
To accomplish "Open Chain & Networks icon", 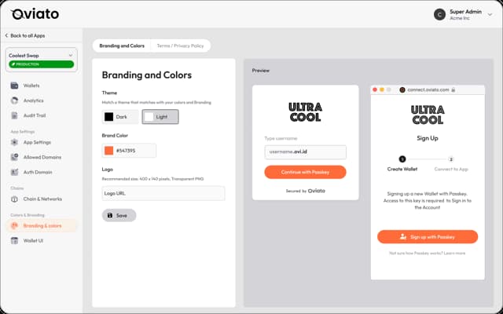I will 14,199.
